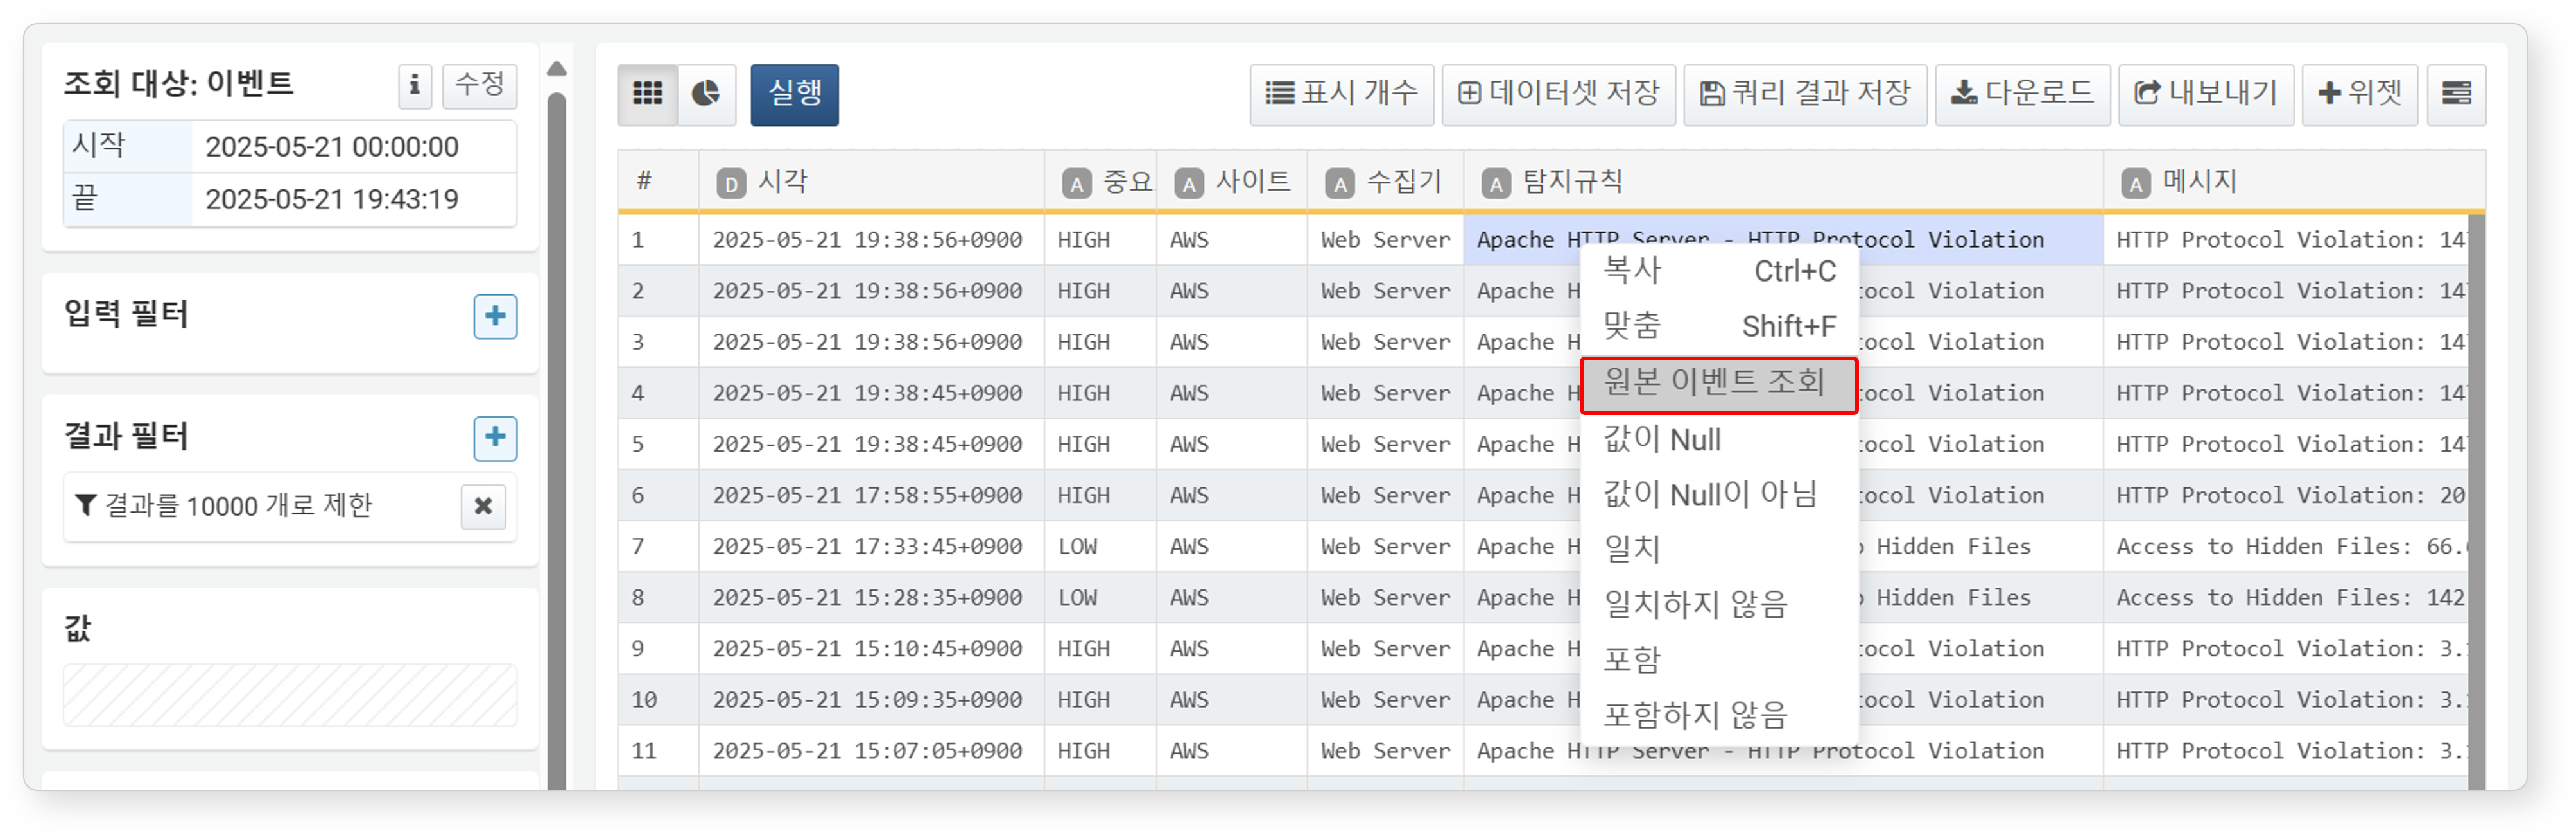Click row 4 HIGH severity cell
Image resolution: width=2576 pixels, height=839 pixels.
coord(1100,393)
